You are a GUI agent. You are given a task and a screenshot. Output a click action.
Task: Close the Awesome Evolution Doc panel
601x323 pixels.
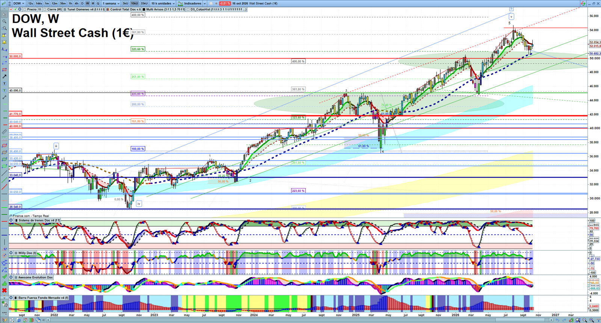(11, 277)
